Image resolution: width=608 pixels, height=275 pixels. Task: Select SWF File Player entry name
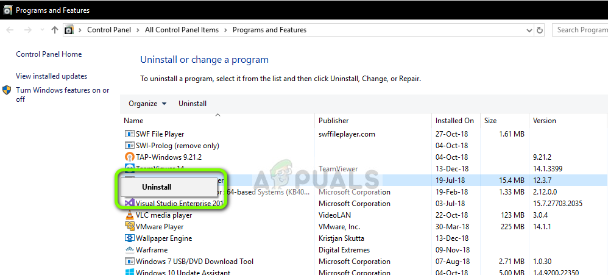(160, 134)
